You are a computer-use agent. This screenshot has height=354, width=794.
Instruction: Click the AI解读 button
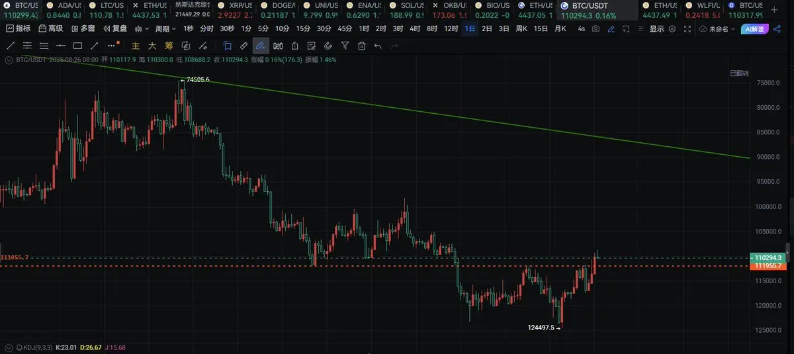click(754, 28)
